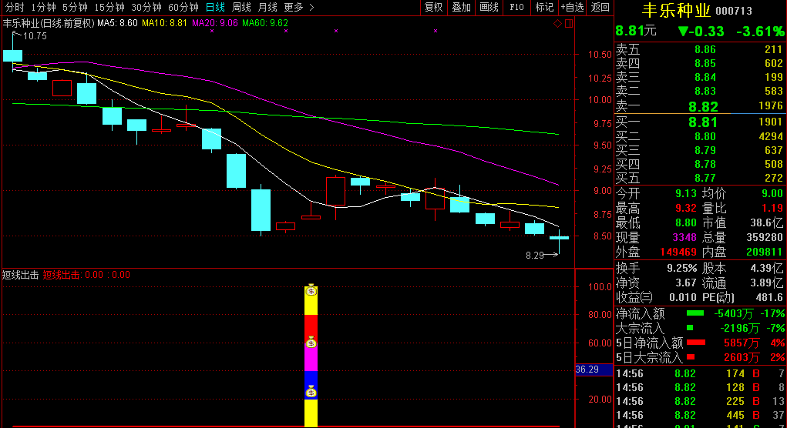Toggle 复权 price adjustment button
This screenshot has width=787, height=428.
(434, 7)
